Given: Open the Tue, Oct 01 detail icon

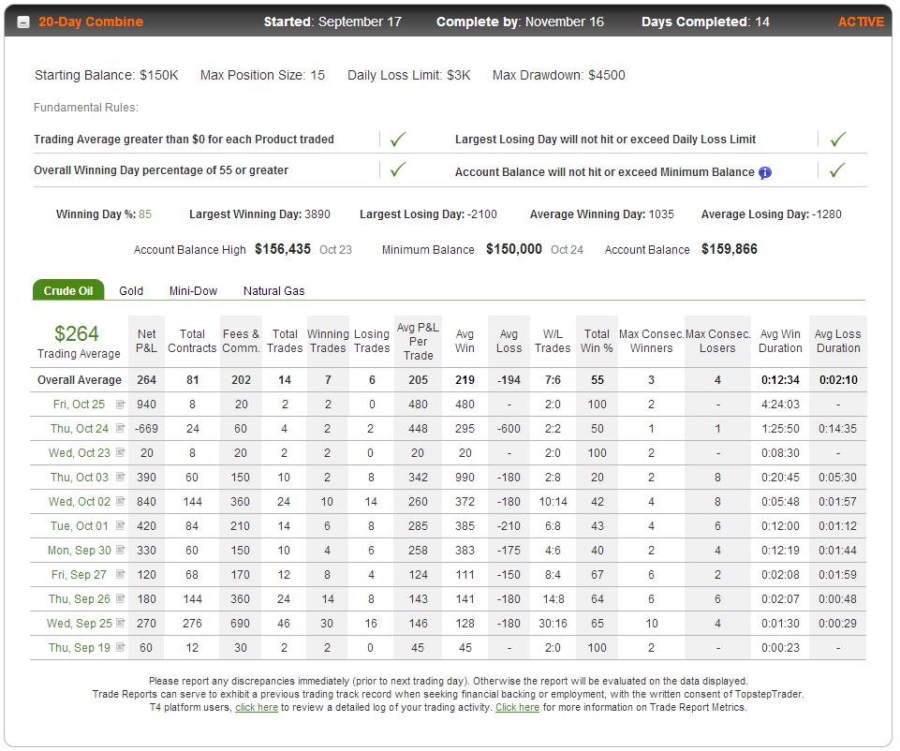Looking at the screenshot, I should [120, 525].
